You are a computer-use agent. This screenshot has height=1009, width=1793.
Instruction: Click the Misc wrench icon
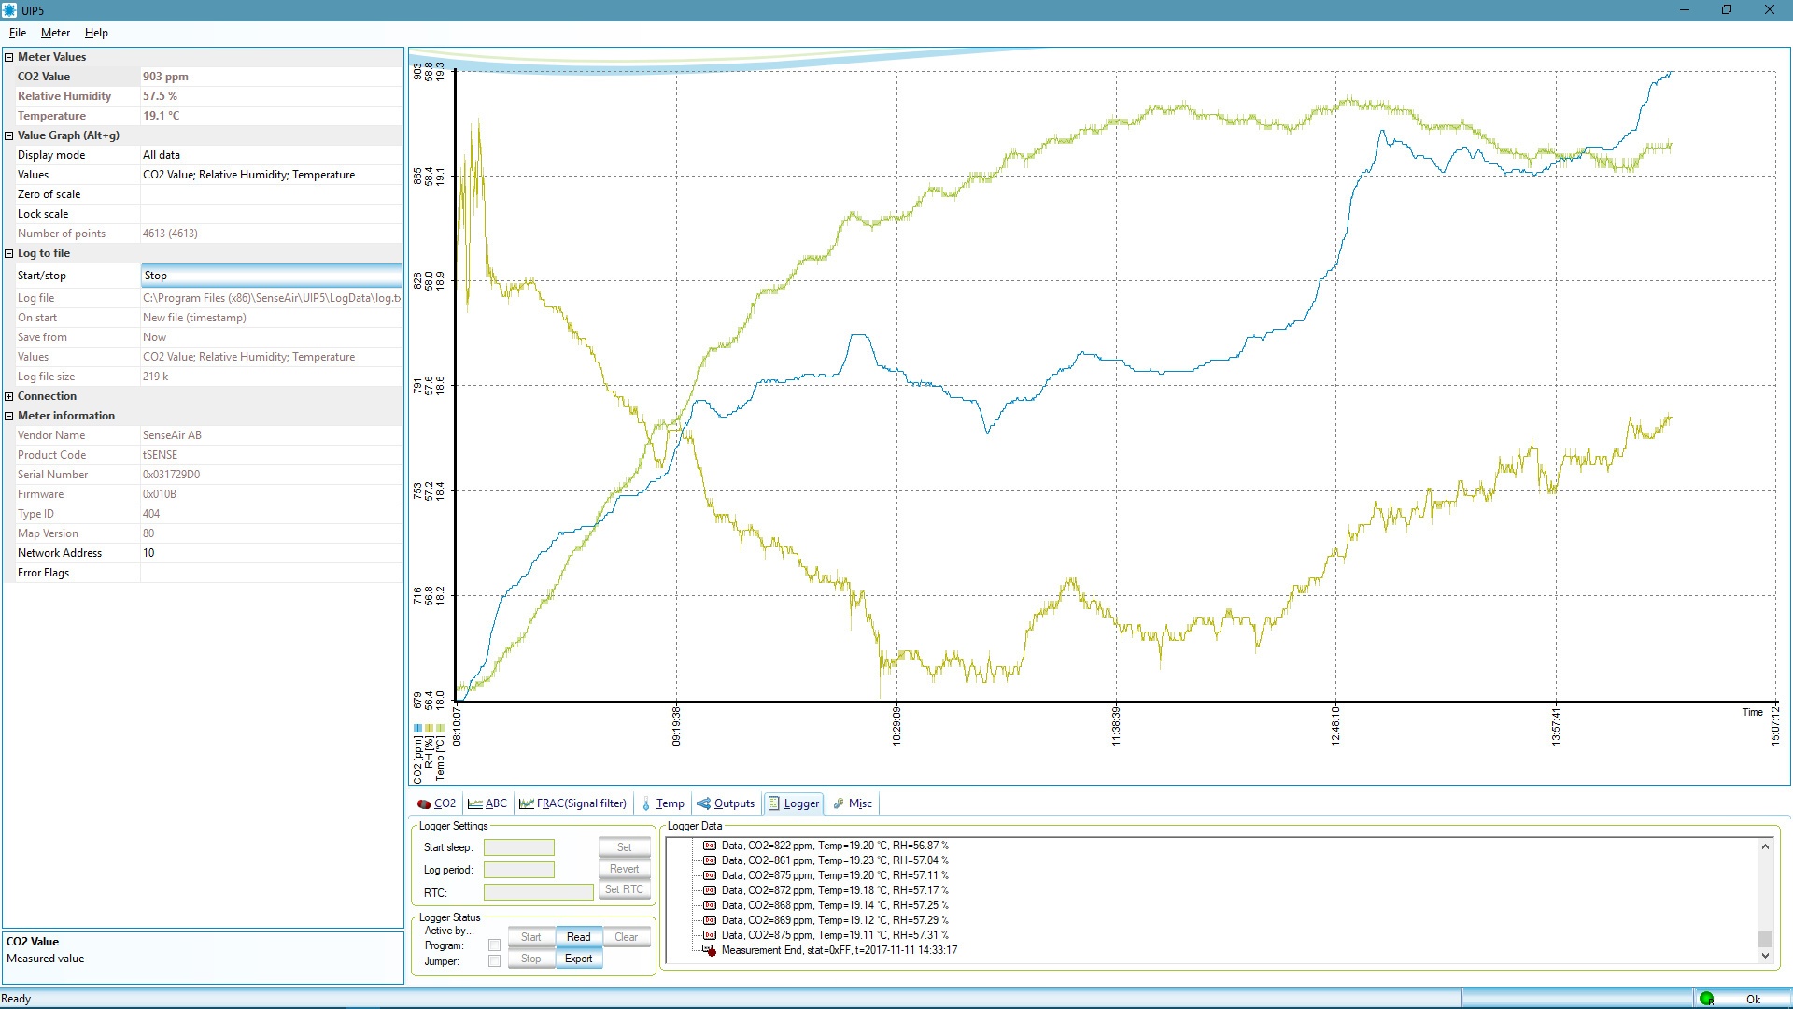click(x=839, y=803)
